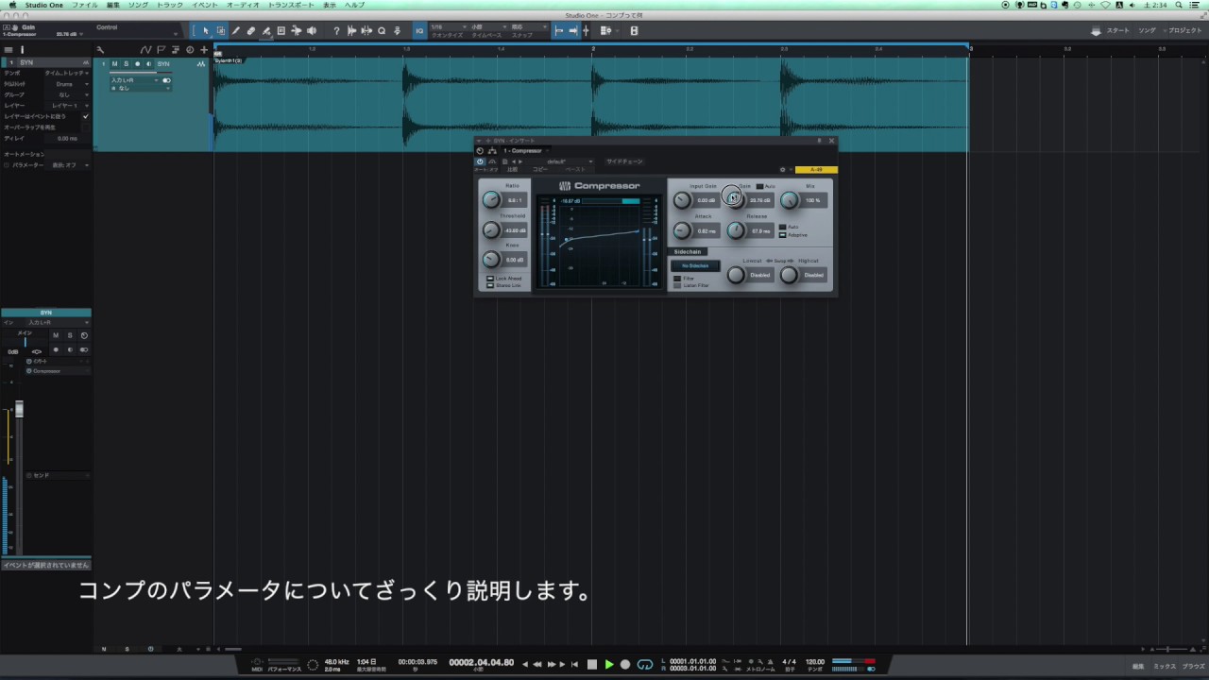The width and height of the screenshot is (1209, 680).
Task: Click the add track plus icon
Action: [x=203, y=50]
